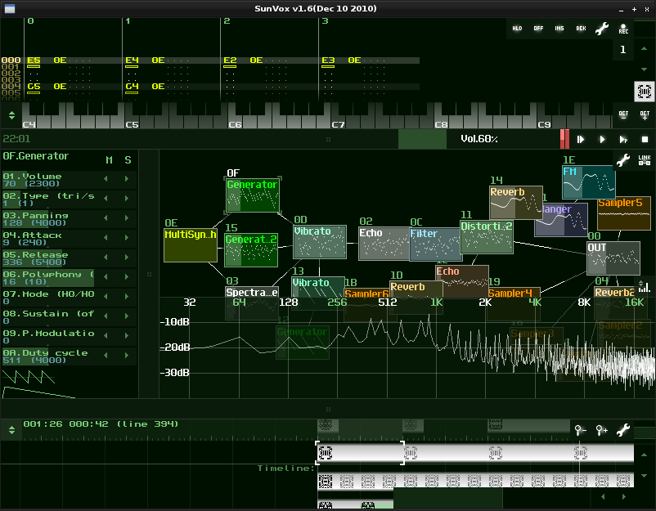Click the Vol.60% volume slider
The image size is (656, 511).
(479, 139)
